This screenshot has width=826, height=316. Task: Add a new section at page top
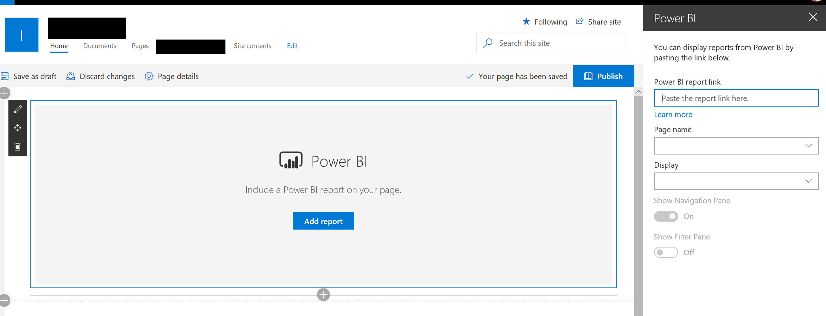(x=4, y=93)
